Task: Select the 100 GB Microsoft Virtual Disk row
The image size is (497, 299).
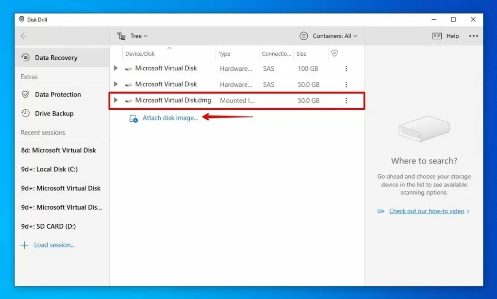Action: click(237, 68)
